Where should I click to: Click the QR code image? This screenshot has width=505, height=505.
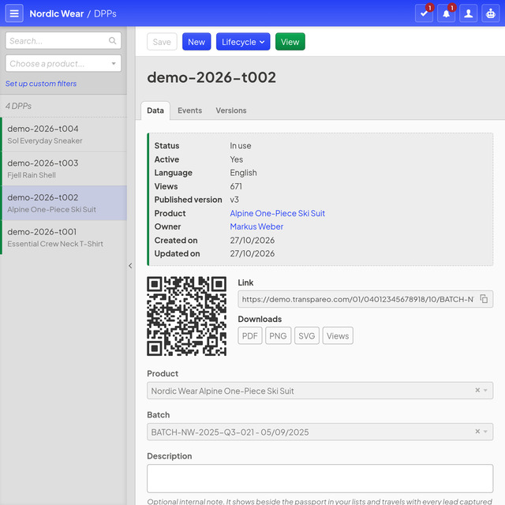[x=187, y=316]
